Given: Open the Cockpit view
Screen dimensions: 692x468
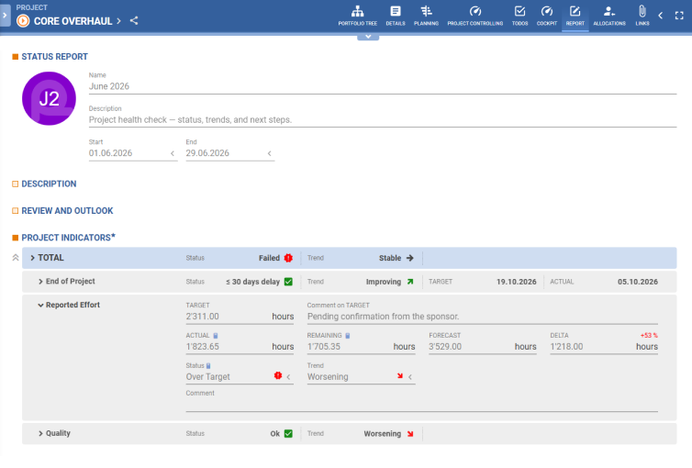Looking at the screenshot, I should (x=547, y=16).
